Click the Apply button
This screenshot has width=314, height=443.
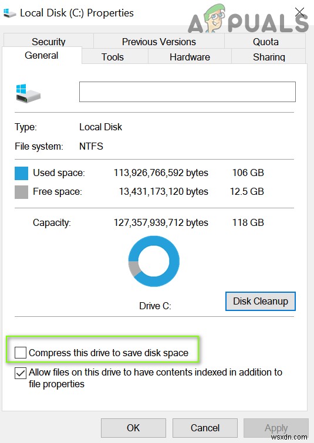point(276,428)
